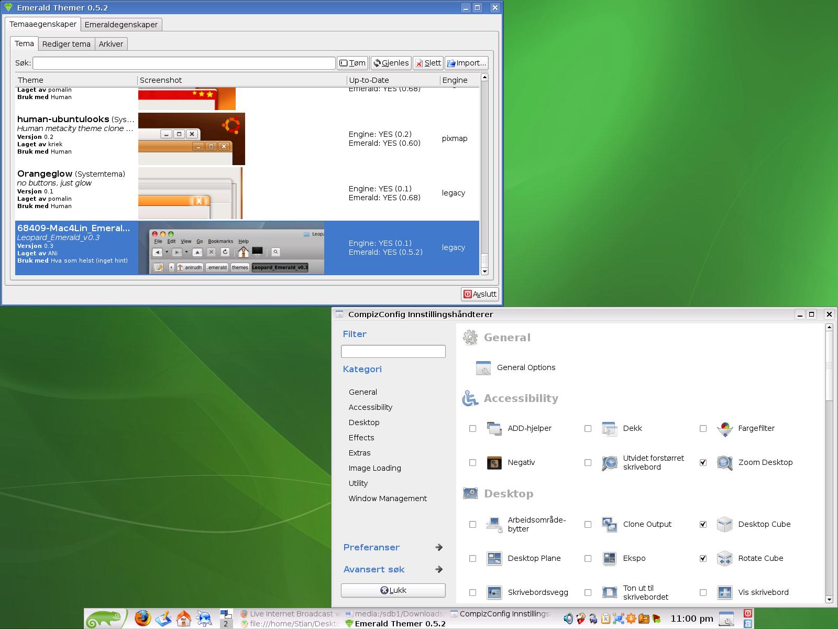Open the Skrivebordsvegg plugin icon
The width and height of the screenshot is (838, 629).
(x=494, y=593)
